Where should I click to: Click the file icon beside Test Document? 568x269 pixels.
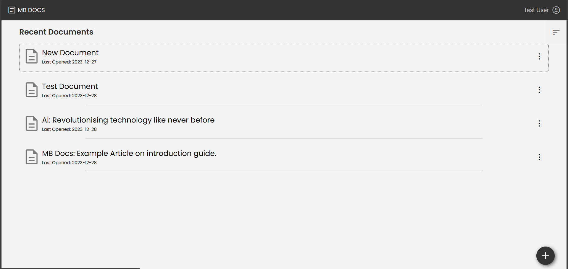(x=31, y=90)
